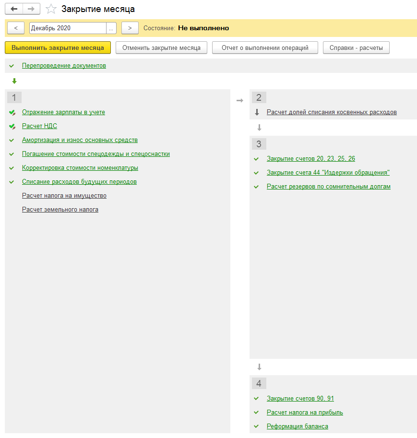
Task: Click status icon beside Отражение зарплаты в учете
Action: (12, 113)
